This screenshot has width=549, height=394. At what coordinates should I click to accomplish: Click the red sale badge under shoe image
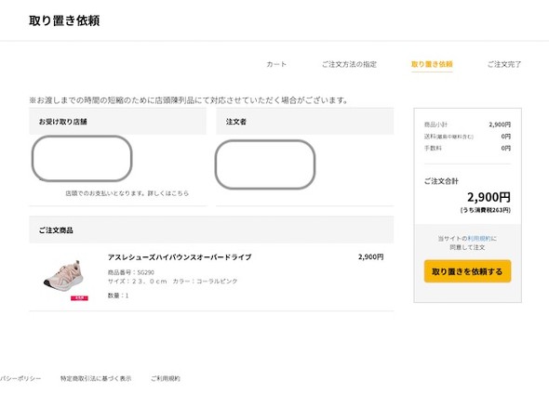pos(79,298)
